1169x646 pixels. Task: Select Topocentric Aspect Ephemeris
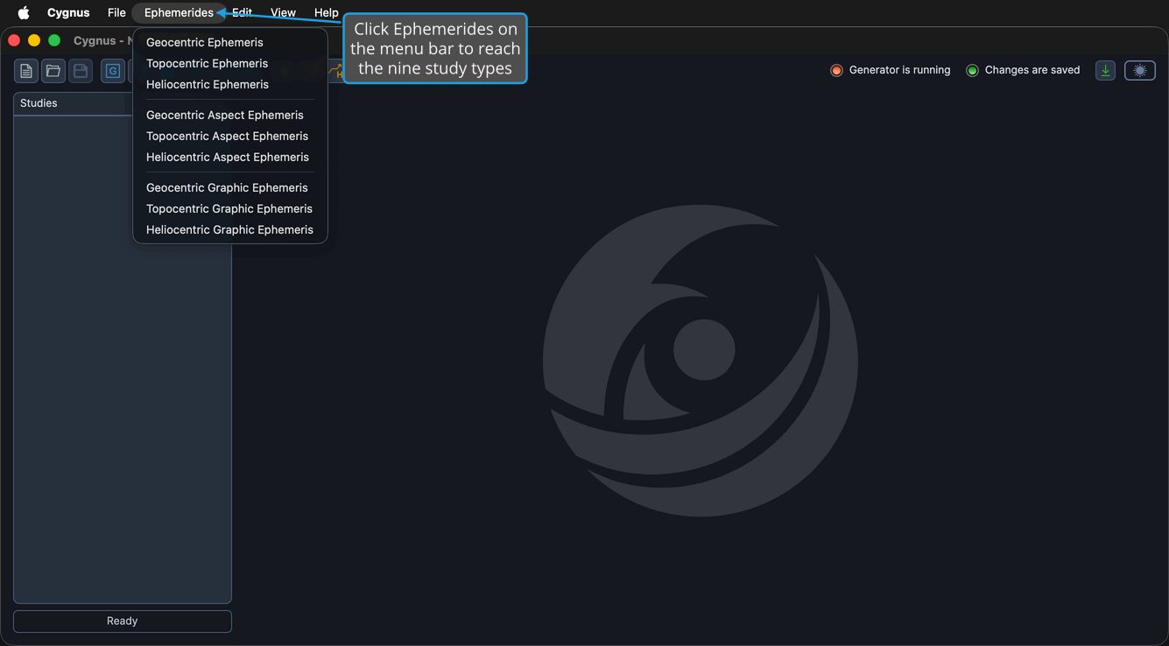tap(230, 136)
